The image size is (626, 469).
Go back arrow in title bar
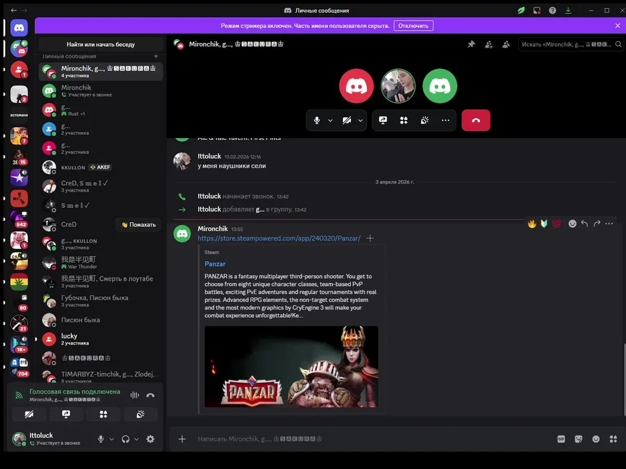click(14, 10)
